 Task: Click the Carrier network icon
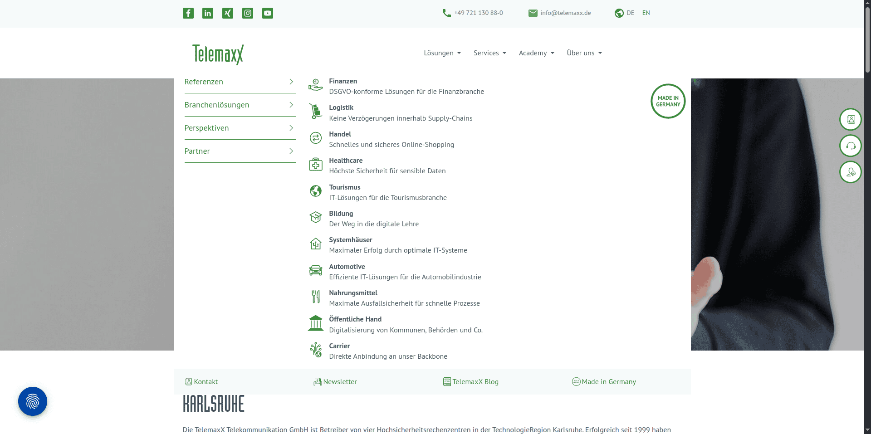click(x=316, y=350)
